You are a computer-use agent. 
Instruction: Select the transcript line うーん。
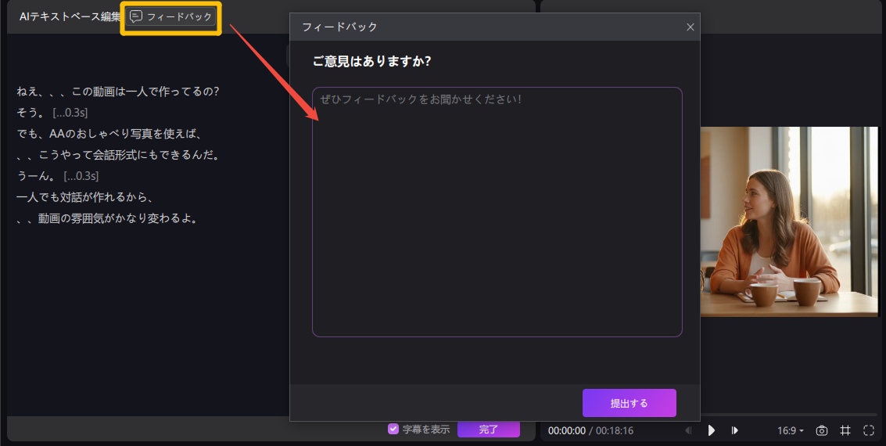tap(36, 176)
